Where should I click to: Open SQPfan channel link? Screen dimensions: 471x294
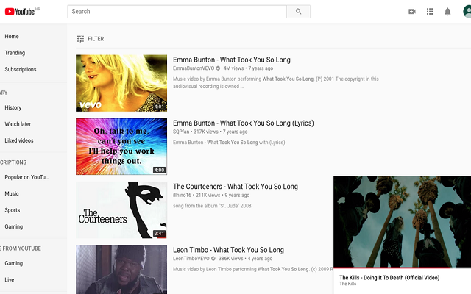181,132
